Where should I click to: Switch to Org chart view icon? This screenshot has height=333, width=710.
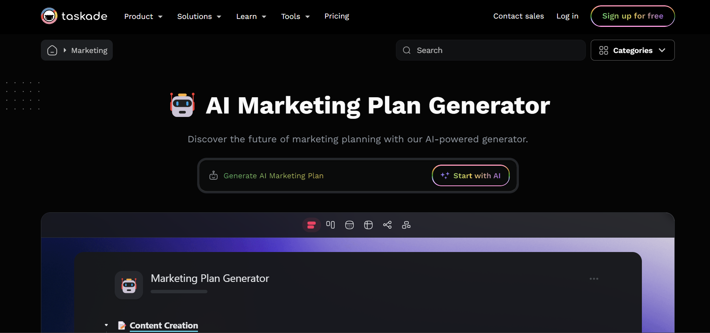point(406,225)
